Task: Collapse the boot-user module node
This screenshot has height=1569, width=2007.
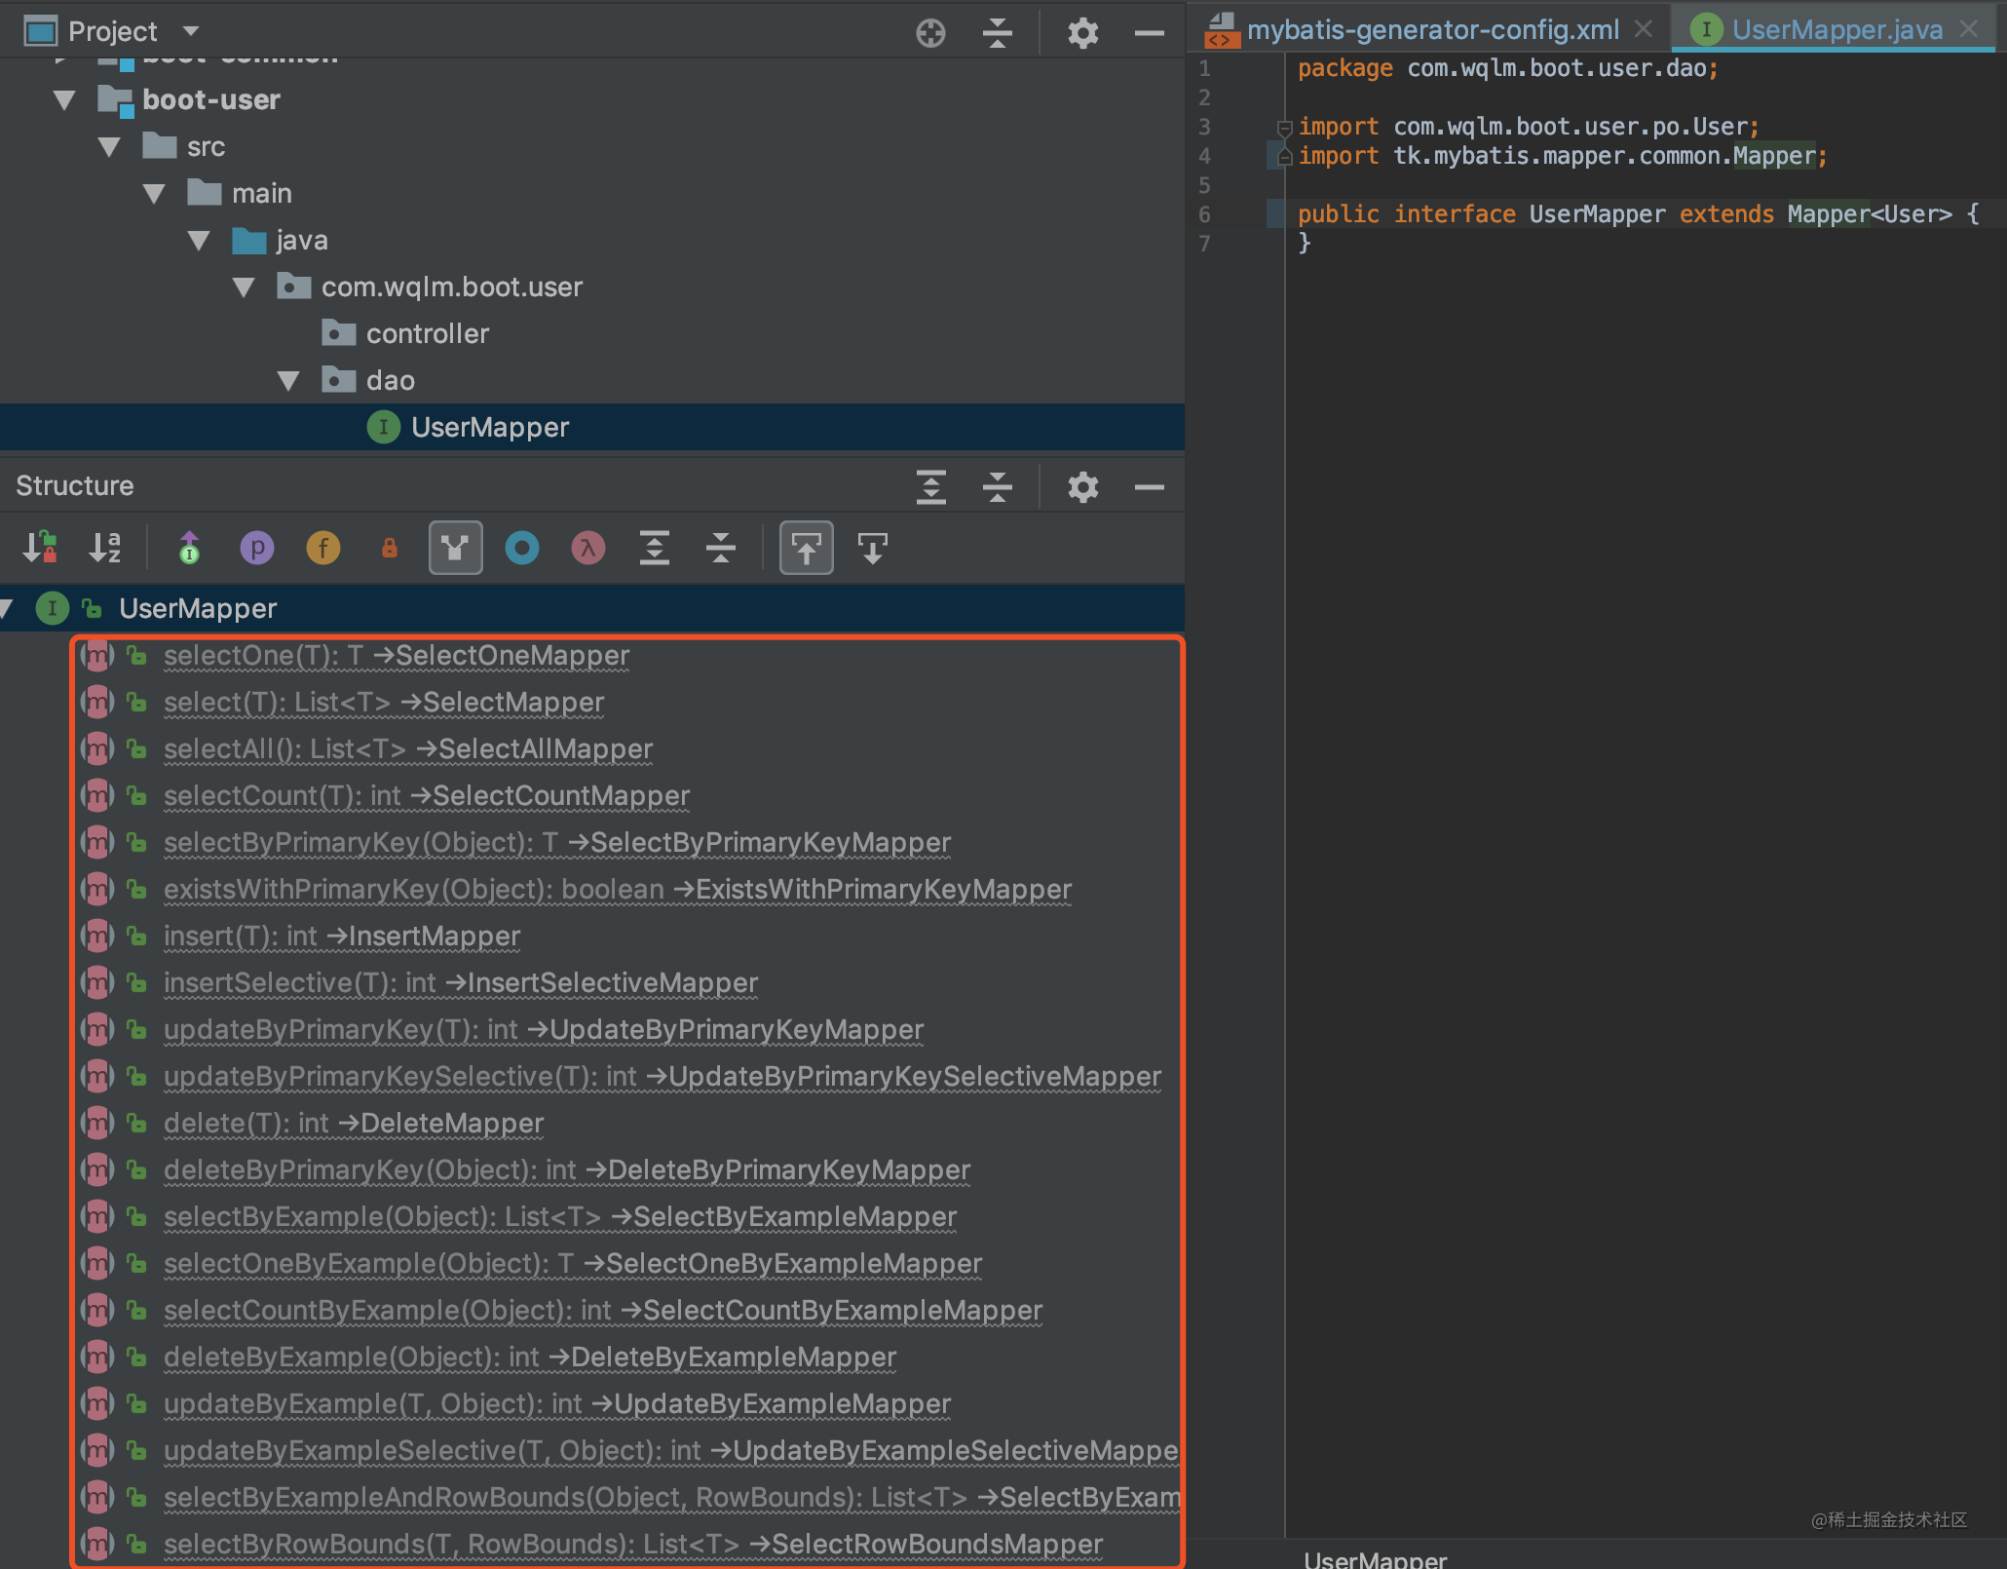Action: pyautogui.click(x=65, y=99)
